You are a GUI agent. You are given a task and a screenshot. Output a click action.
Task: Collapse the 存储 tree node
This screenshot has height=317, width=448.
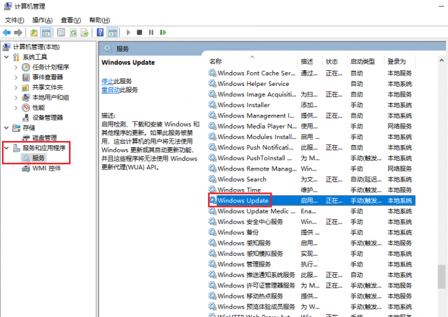pos(7,128)
